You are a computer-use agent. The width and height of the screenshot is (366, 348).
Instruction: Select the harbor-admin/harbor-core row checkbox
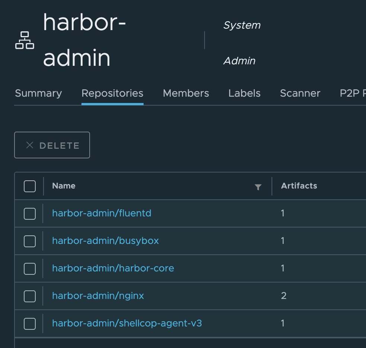point(30,269)
